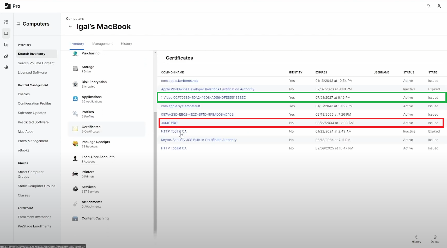The height and width of the screenshot is (248, 447).
Task: Open the Users icon in left rail
Action: pyautogui.click(x=6, y=56)
